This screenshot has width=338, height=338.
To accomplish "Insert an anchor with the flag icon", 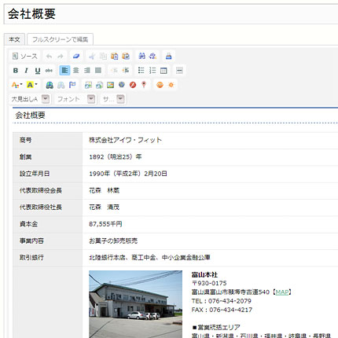I will 72,85.
